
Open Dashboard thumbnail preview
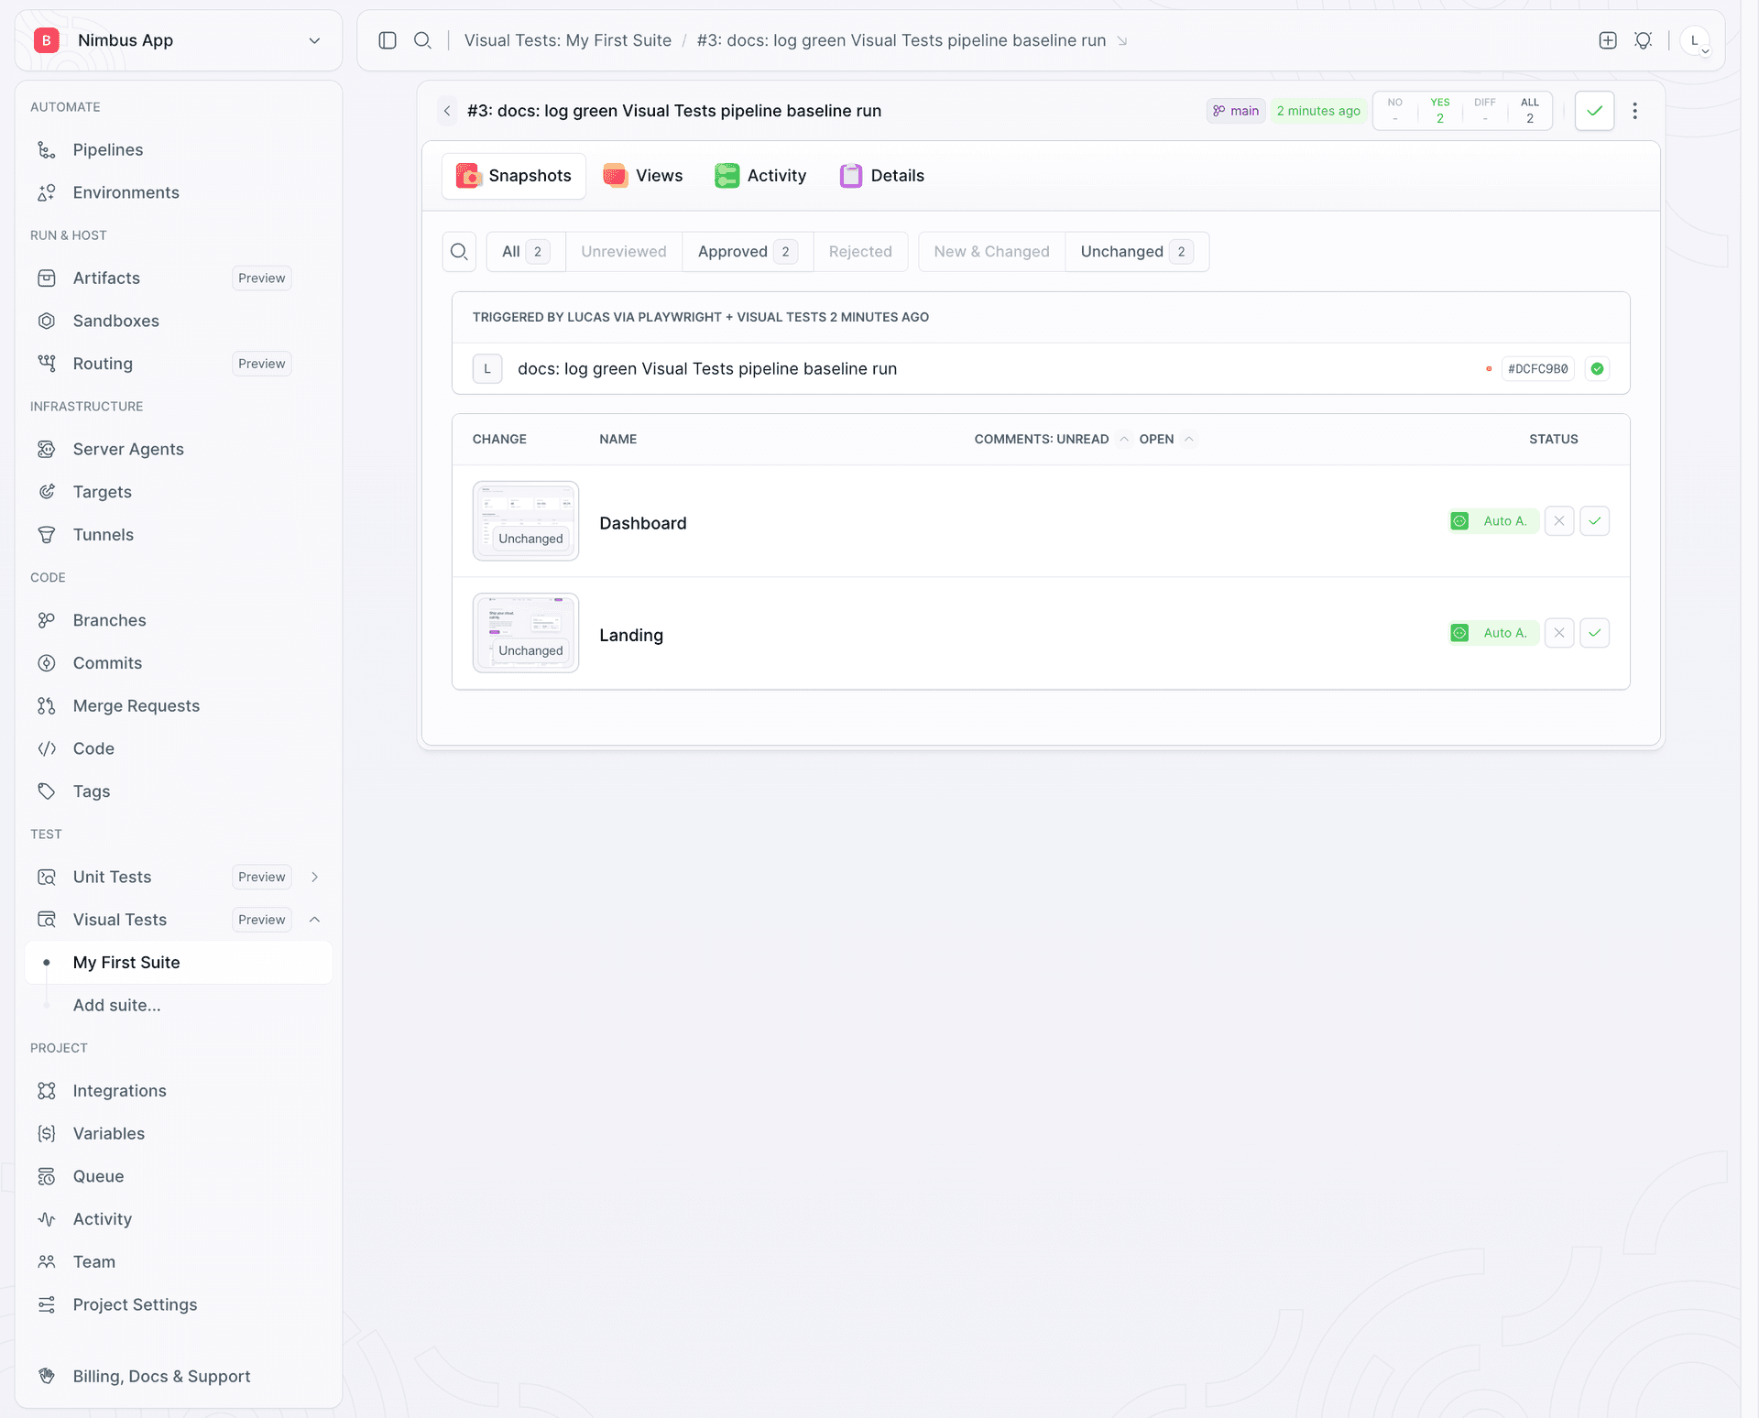[x=526, y=521]
